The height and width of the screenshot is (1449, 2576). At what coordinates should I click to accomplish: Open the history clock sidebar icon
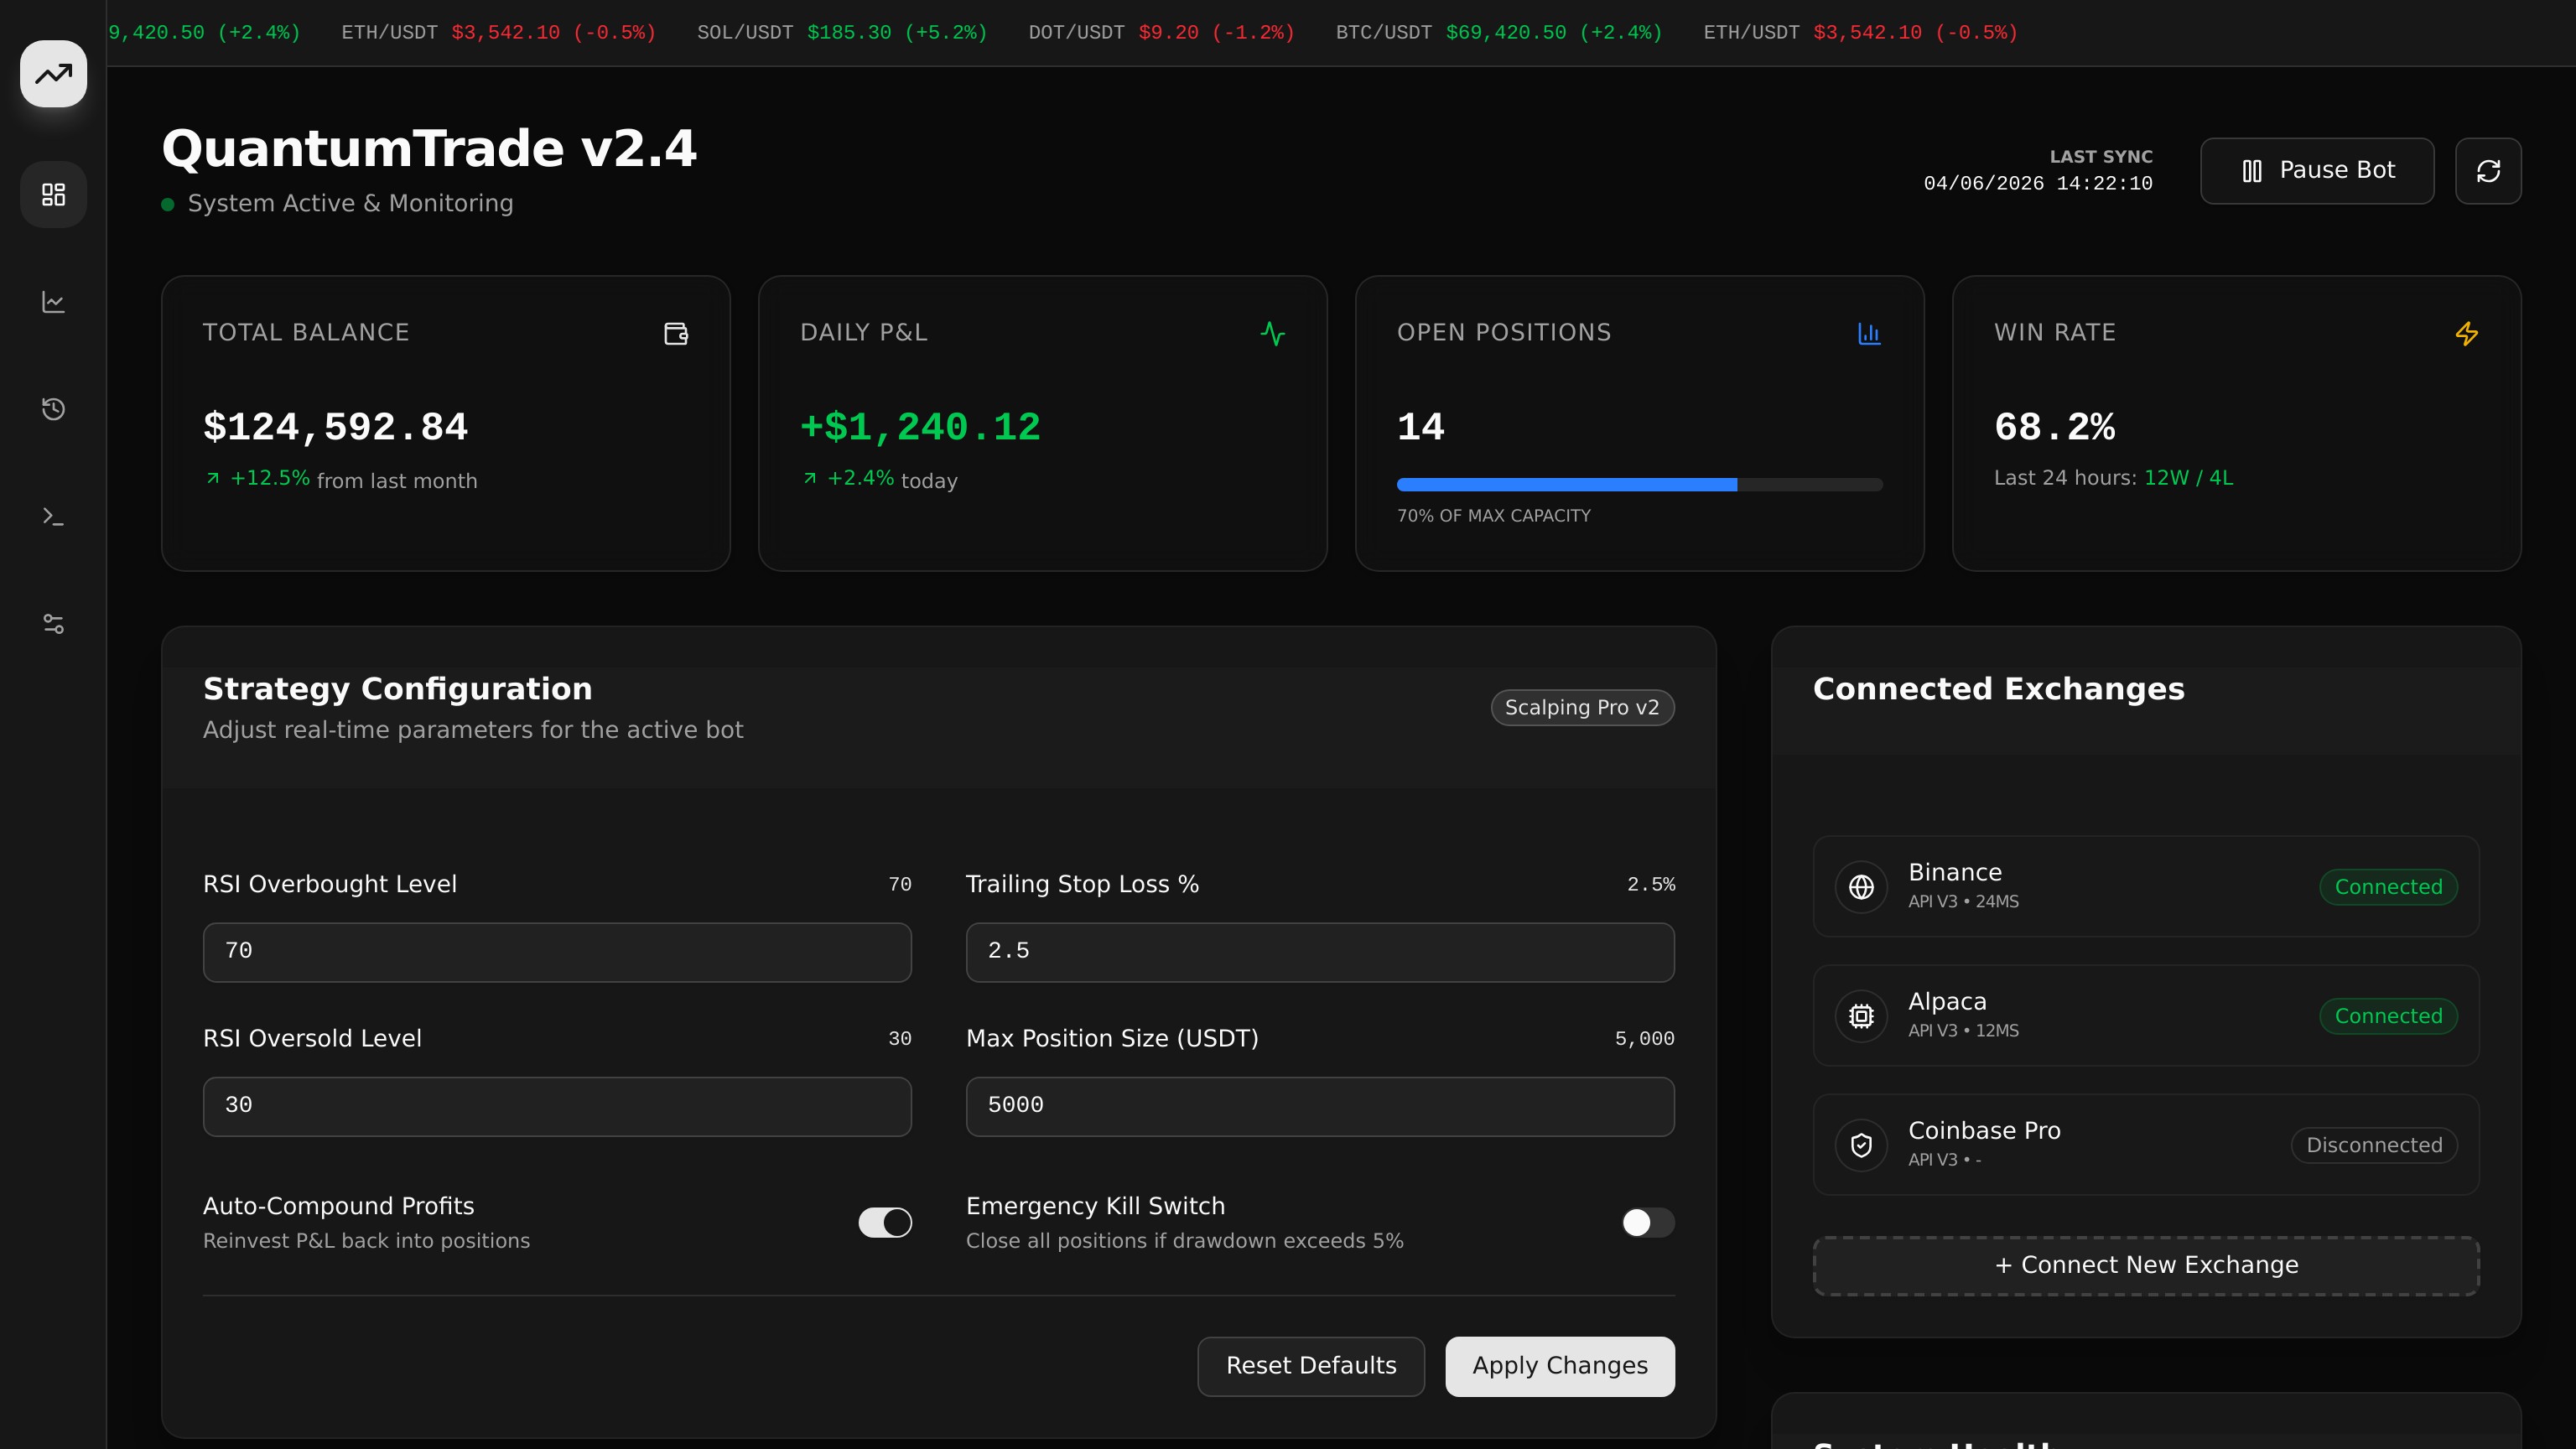click(53, 409)
